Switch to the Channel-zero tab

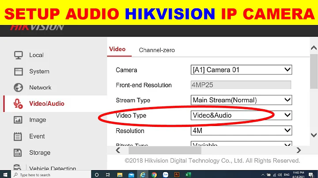[x=157, y=50]
